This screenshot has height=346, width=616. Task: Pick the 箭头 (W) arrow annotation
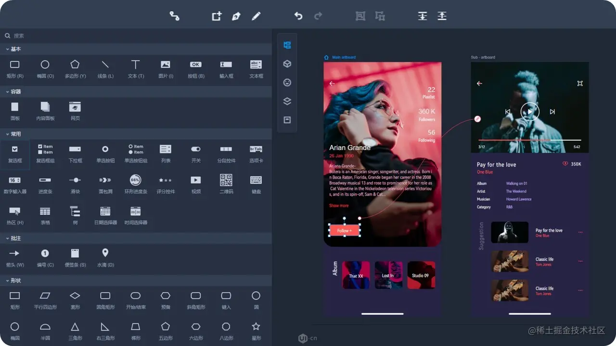15,258
